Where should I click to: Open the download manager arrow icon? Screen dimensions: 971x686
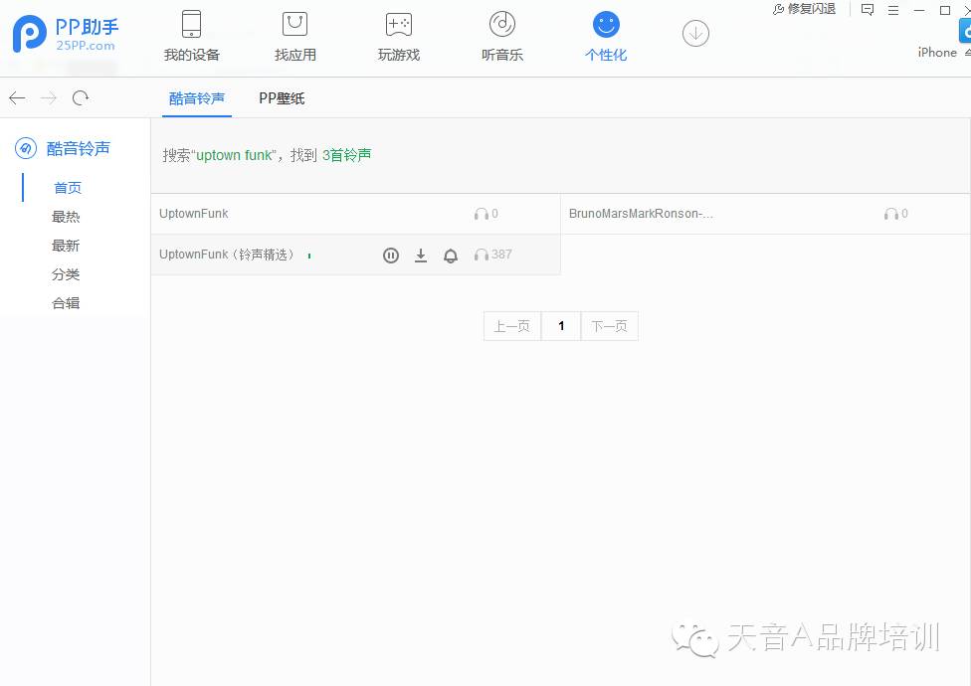(x=695, y=34)
